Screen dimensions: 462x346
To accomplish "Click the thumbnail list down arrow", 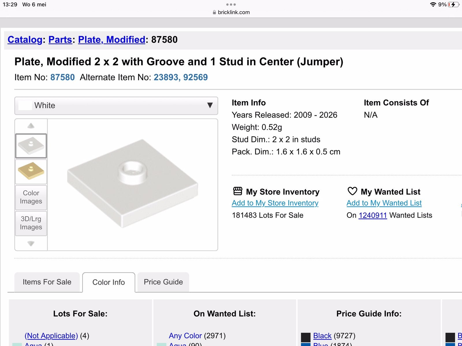I will pos(31,244).
